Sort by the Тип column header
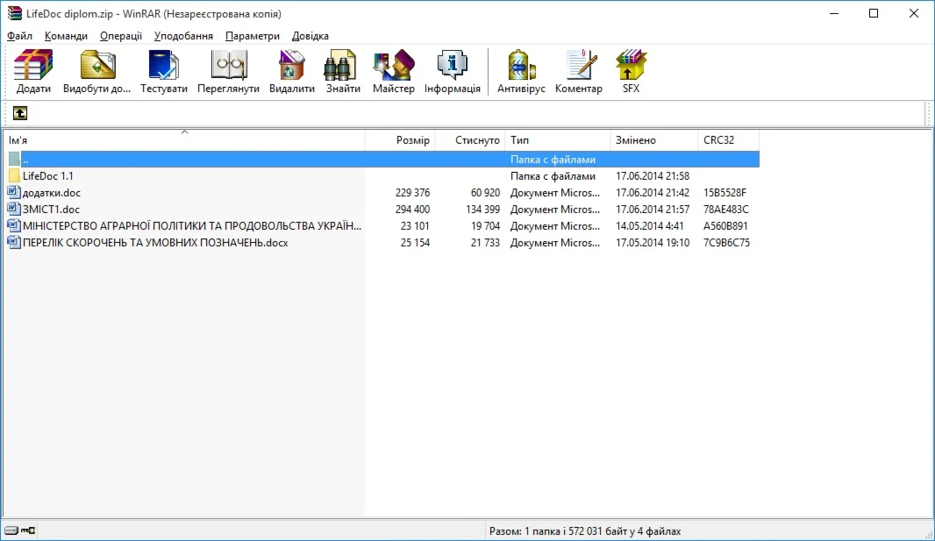 (x=558, y=140)
